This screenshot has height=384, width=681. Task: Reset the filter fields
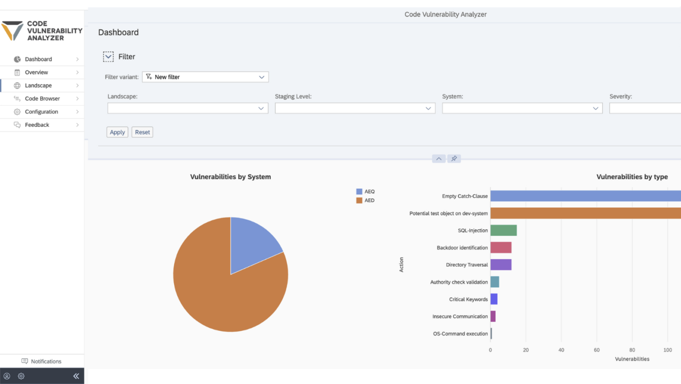pos(142,132)
